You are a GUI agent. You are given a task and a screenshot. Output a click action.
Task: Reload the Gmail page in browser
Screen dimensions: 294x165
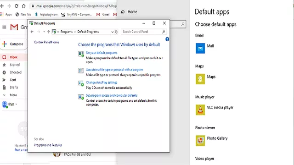coord(17,6)
